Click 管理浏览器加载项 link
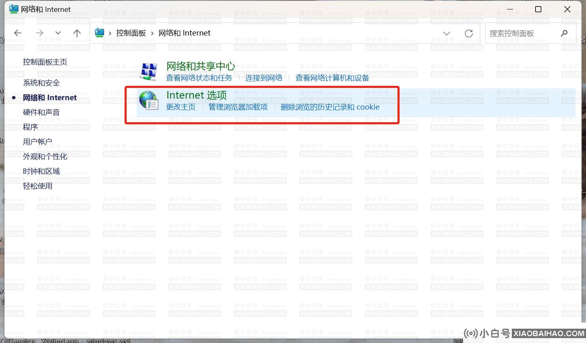The width and height of the screenshot is (586, 343). [x=238, y=107]
